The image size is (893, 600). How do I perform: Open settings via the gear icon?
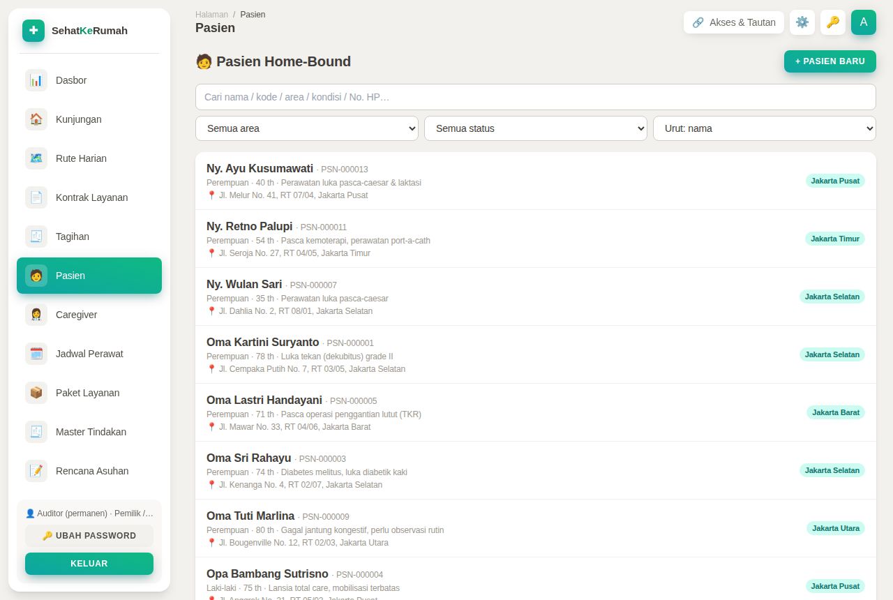[x=802, y=22]
